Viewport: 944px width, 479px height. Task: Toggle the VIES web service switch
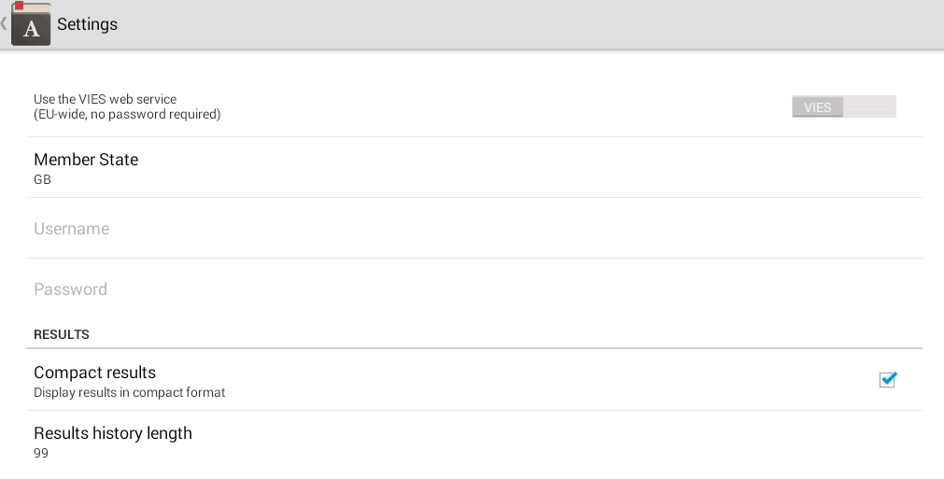843,106
